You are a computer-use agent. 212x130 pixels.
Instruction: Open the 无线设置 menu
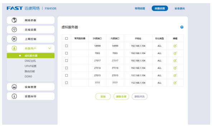[31, 30]
